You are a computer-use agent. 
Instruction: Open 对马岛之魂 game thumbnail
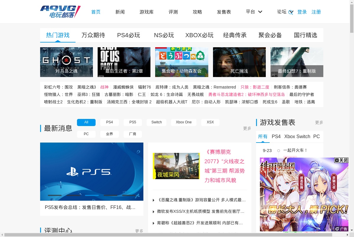tap(66, 62)
